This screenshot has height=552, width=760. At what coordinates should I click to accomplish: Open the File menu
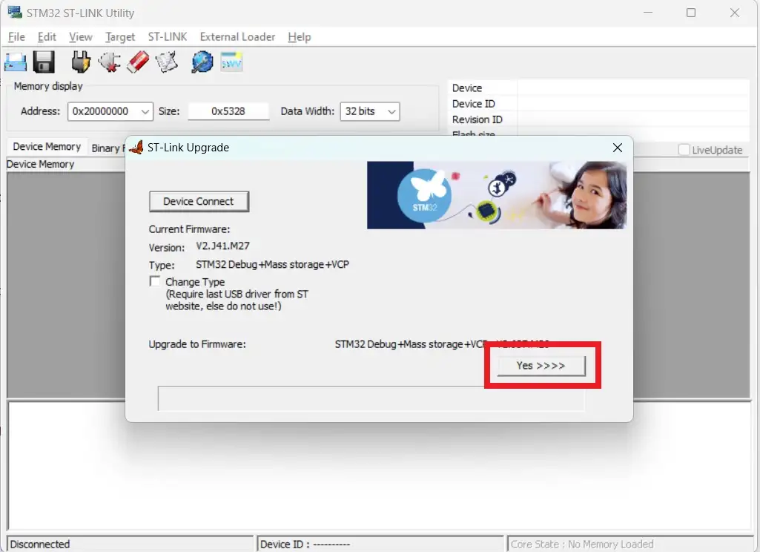pyautogui.click(x=16, y=37)
